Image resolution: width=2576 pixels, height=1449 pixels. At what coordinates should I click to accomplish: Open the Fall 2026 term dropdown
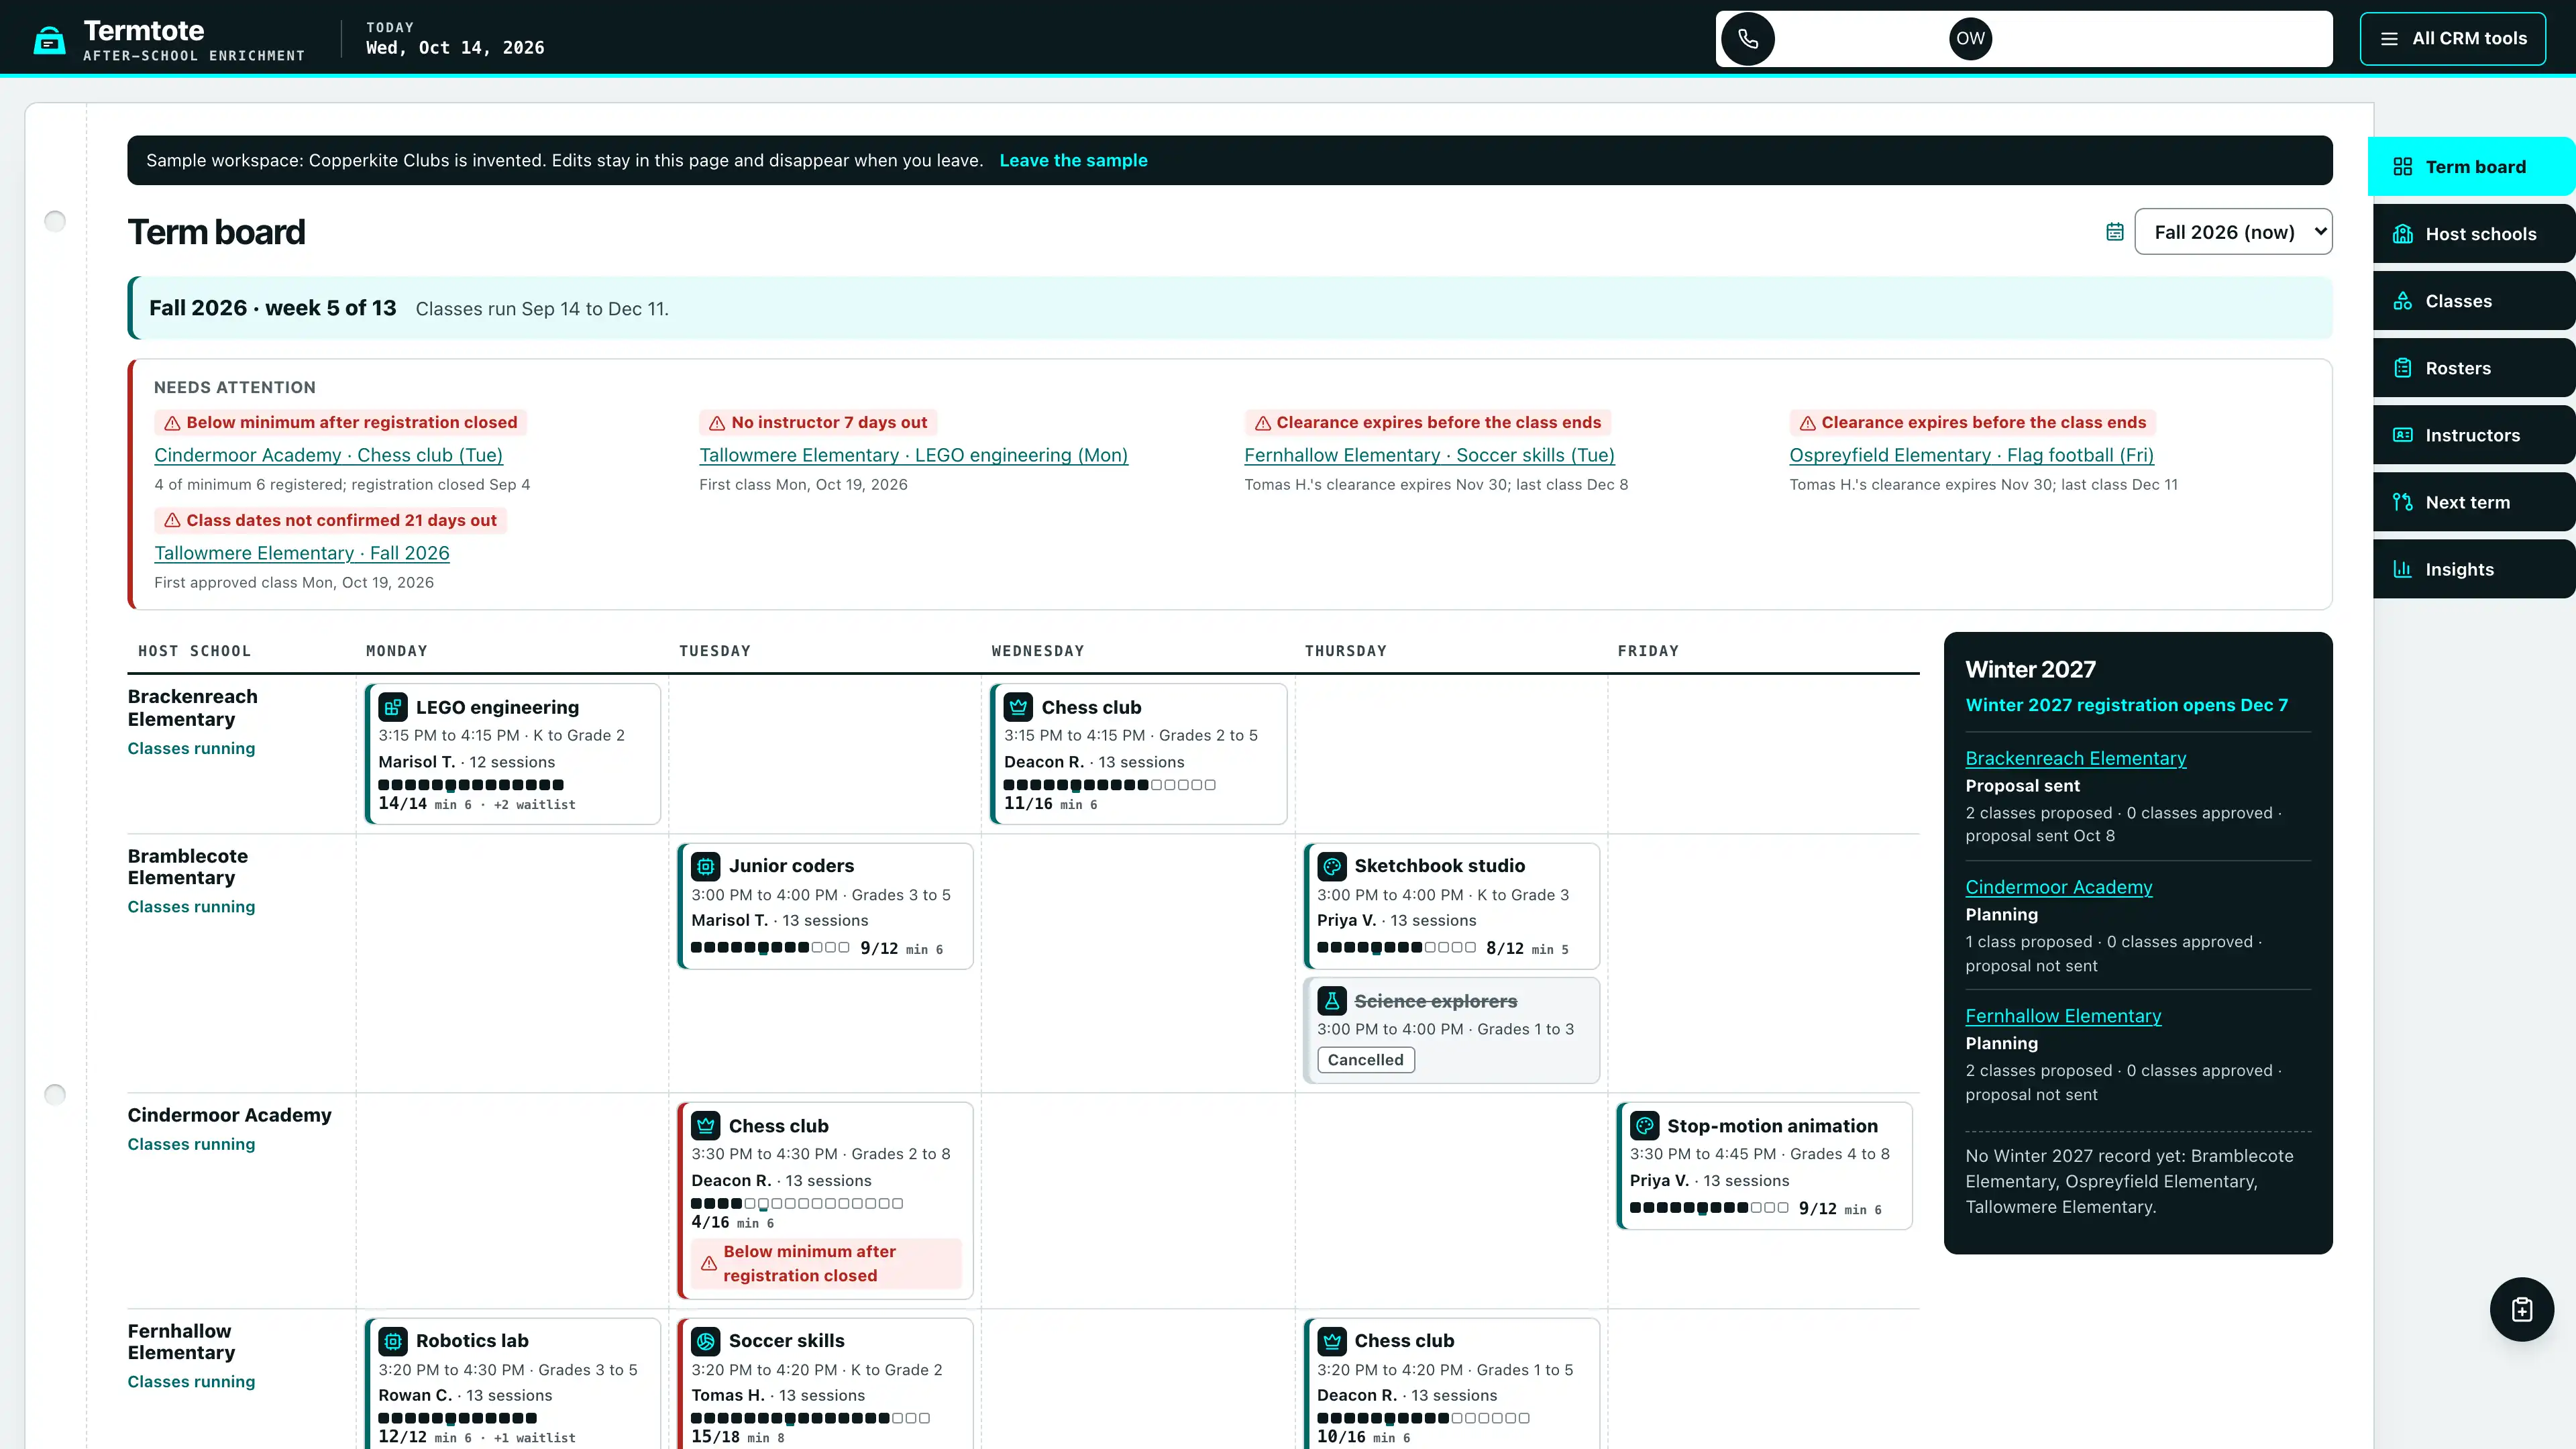click(2233, 232)
